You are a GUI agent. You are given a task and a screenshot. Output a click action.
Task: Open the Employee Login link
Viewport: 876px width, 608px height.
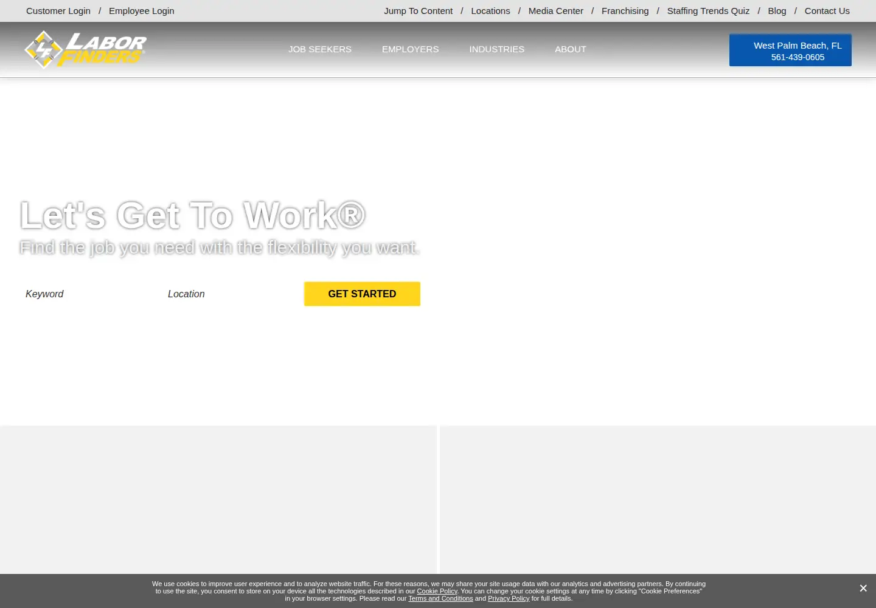tap(141, 11)
